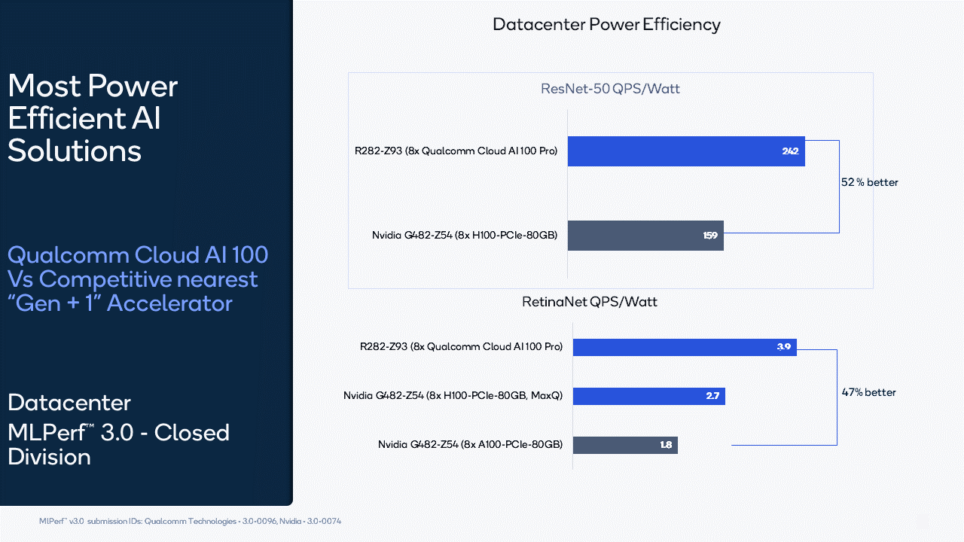Select the 3.9 bar in the RetinaNet chart

pyautogui.click(x=684, y=347)
